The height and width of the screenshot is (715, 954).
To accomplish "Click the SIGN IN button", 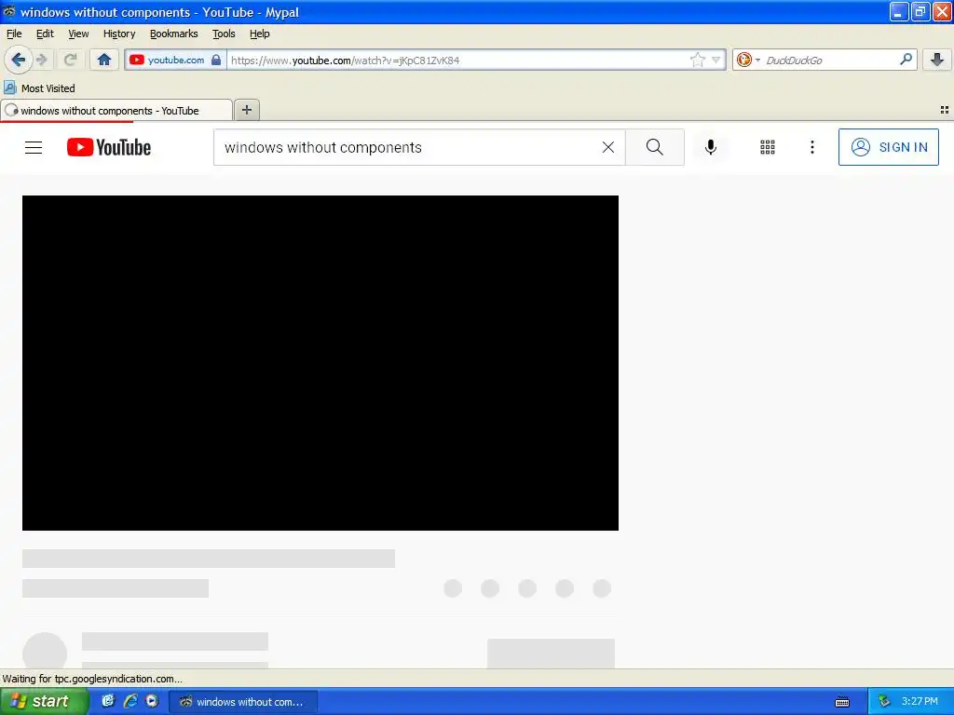I will 888,147.
